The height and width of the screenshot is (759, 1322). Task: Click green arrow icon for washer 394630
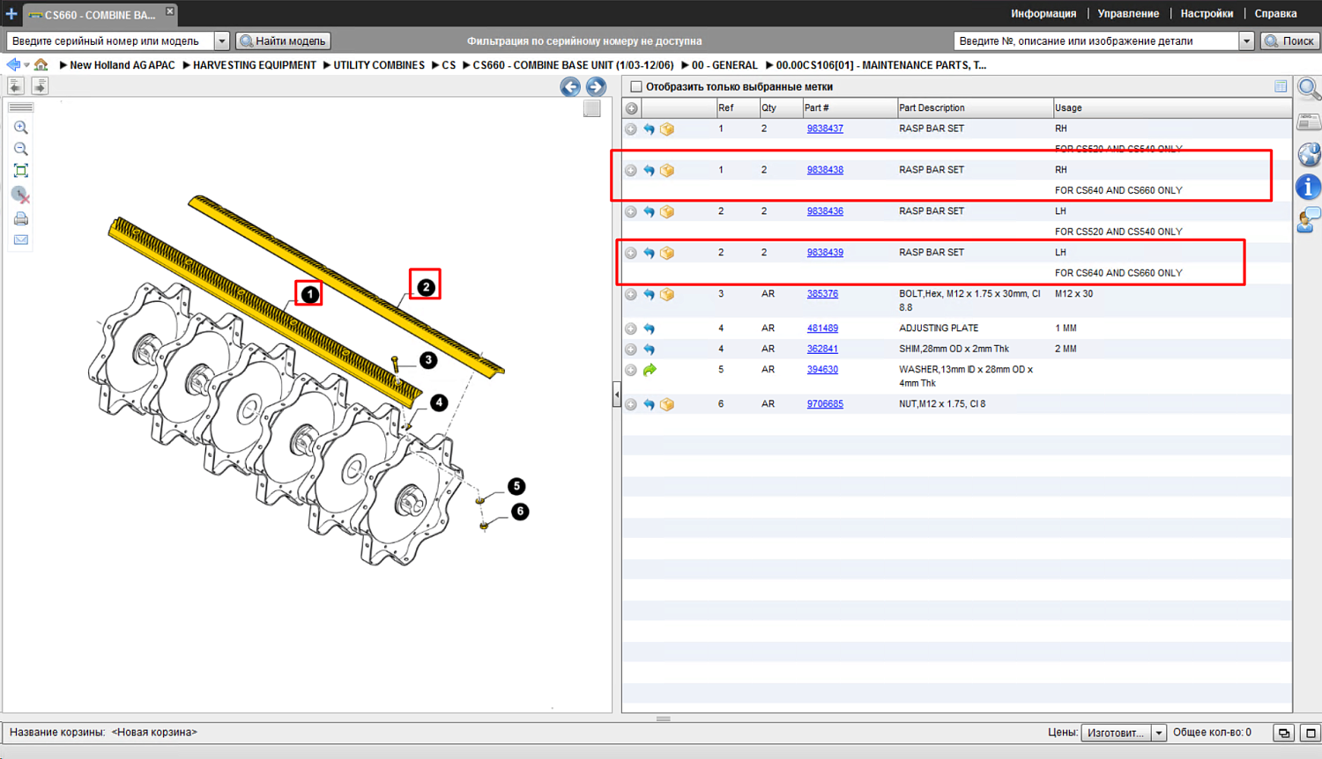(x=650, y=370)
